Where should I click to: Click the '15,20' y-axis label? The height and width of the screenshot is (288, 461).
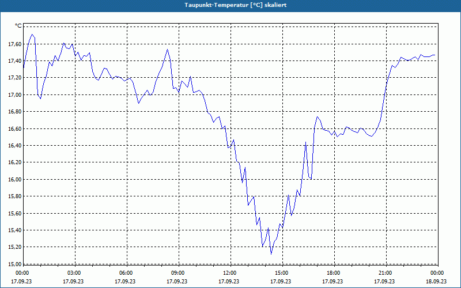click(15, 247)
